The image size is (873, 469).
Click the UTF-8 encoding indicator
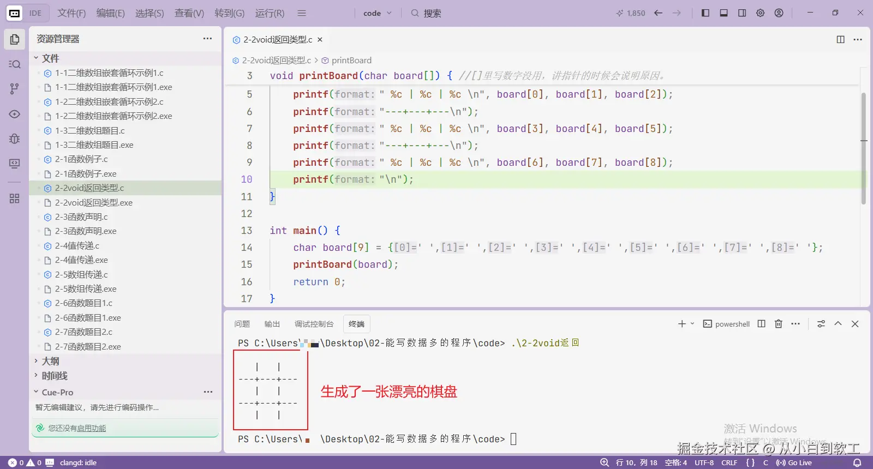(x=704, y=462)
